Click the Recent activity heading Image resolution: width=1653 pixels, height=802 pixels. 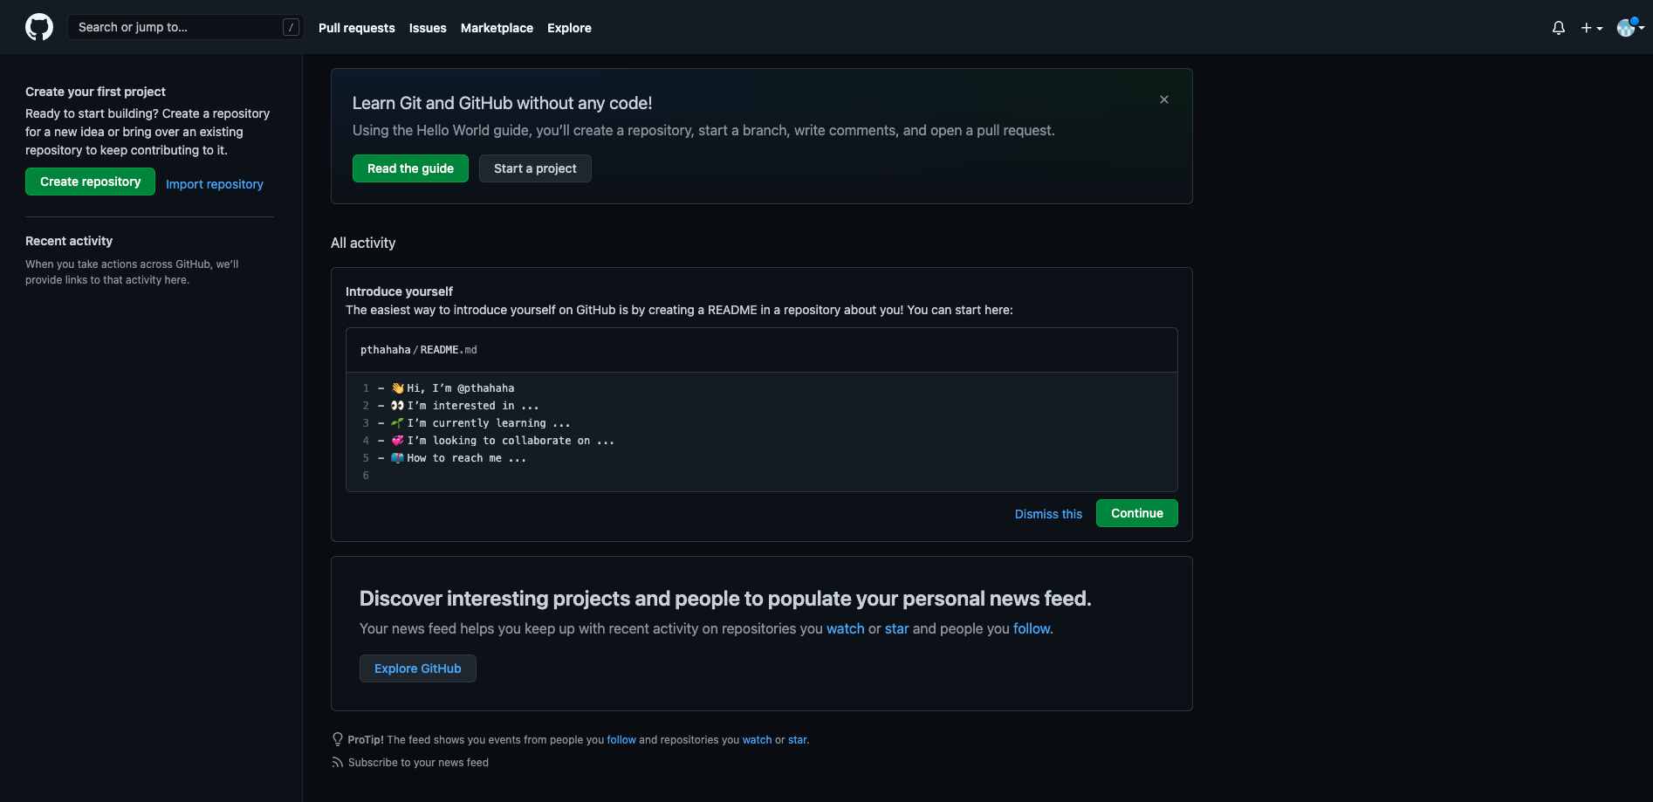[x=69, y=241]
